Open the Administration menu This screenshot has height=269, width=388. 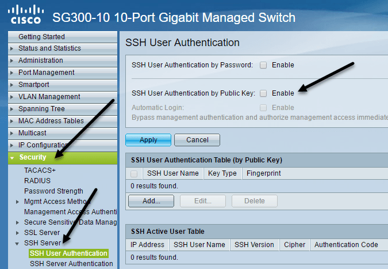pyautogui.click(x=63, y=60)
